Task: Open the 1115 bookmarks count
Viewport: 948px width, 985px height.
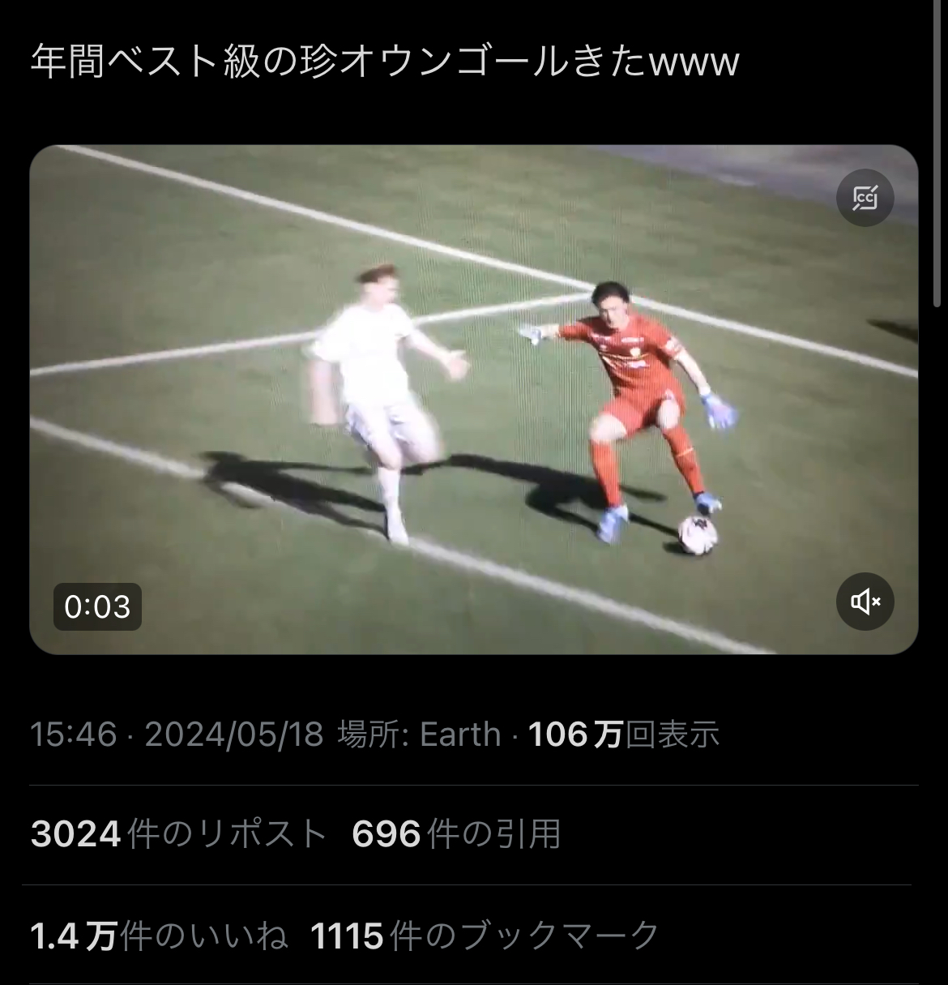Action: 485,936
